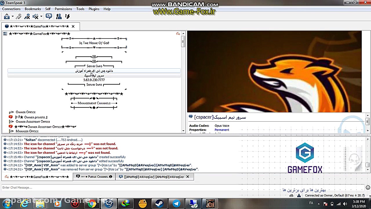Screen dimensions: 371x209
Task: Open Internet Explorer from the taskbar
Action: (x=24, y=204)
